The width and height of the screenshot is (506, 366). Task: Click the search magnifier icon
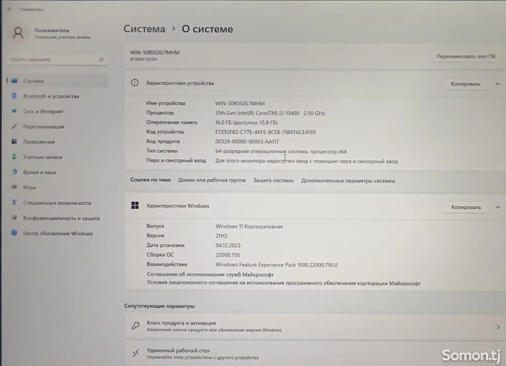point(101,59)
